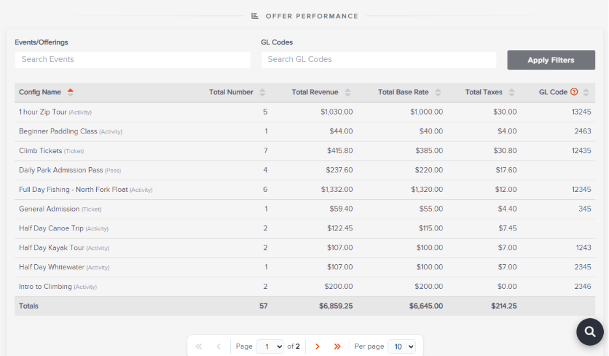Viewport: 609px width, 356px height.
Task: Open floating search magnifier button
Action: click(590, 331)
